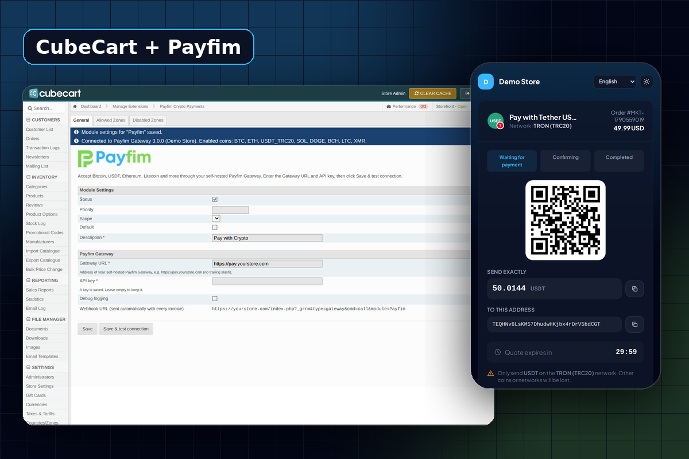Click the webhook URL text
This screenshot has height=459, width=689.
(309, 309)
